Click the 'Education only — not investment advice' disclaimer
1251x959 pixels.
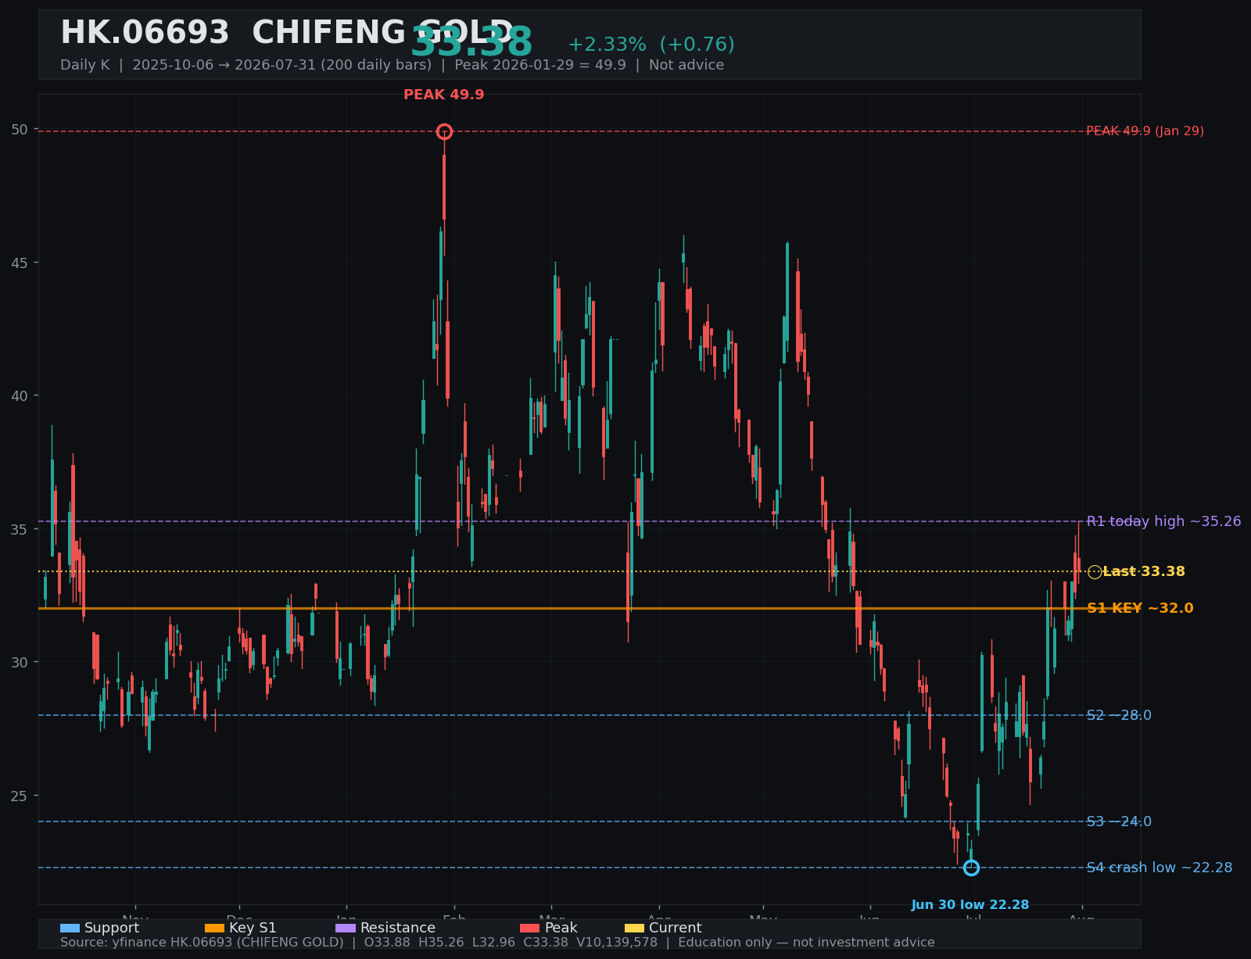806,943
